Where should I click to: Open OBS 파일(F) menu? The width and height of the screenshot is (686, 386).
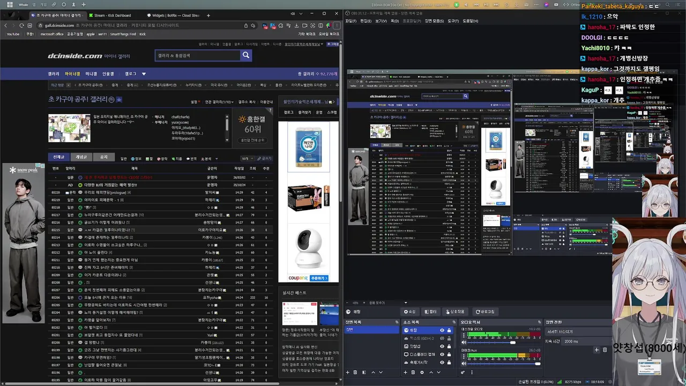pos(351,21)
